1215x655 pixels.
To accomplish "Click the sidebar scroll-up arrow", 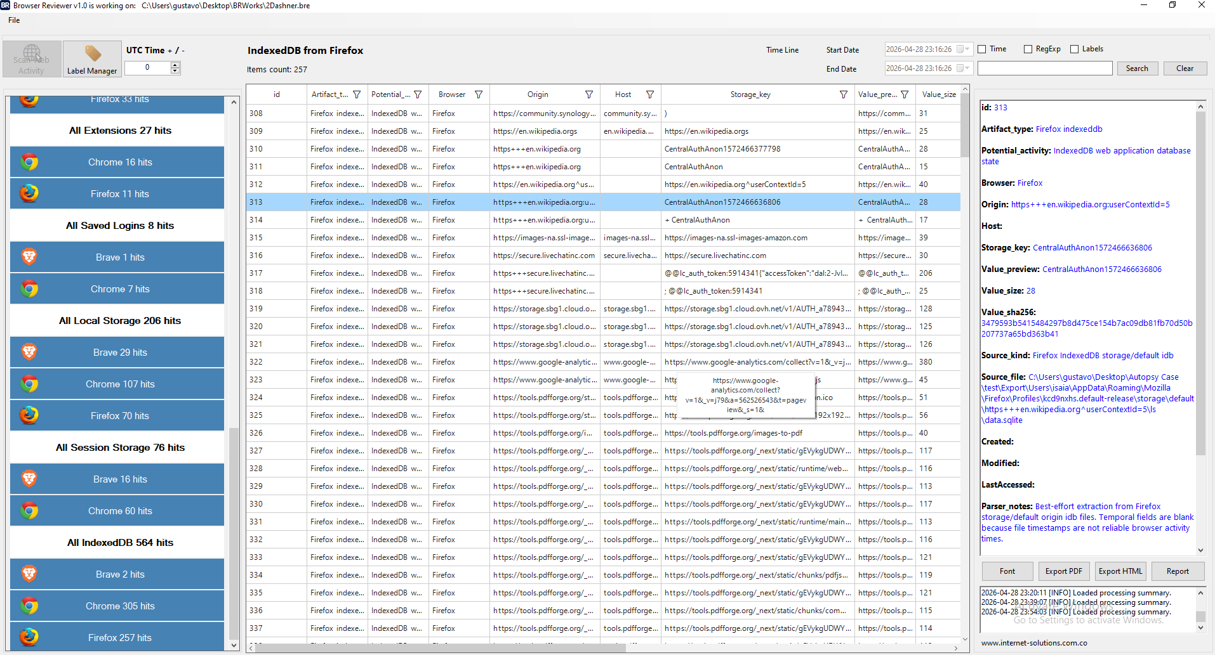I will (x=234, y=102).
